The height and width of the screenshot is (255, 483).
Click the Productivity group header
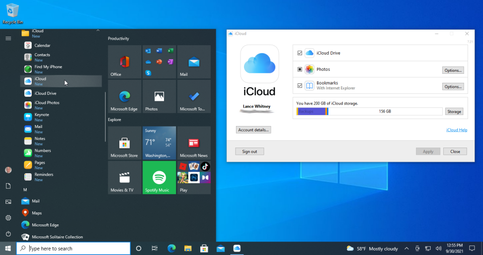tap(118, 39)
